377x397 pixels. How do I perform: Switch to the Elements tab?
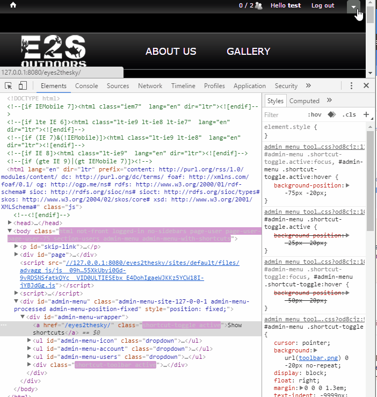click(x=54, y=86)
